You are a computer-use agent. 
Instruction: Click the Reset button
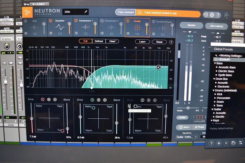pyautogui.click(x=159, y=42)
